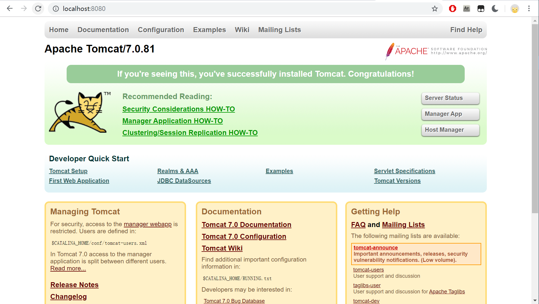Open the Apache Taglibs link
This screenshot has height=304, width=539.
point(447,292)
